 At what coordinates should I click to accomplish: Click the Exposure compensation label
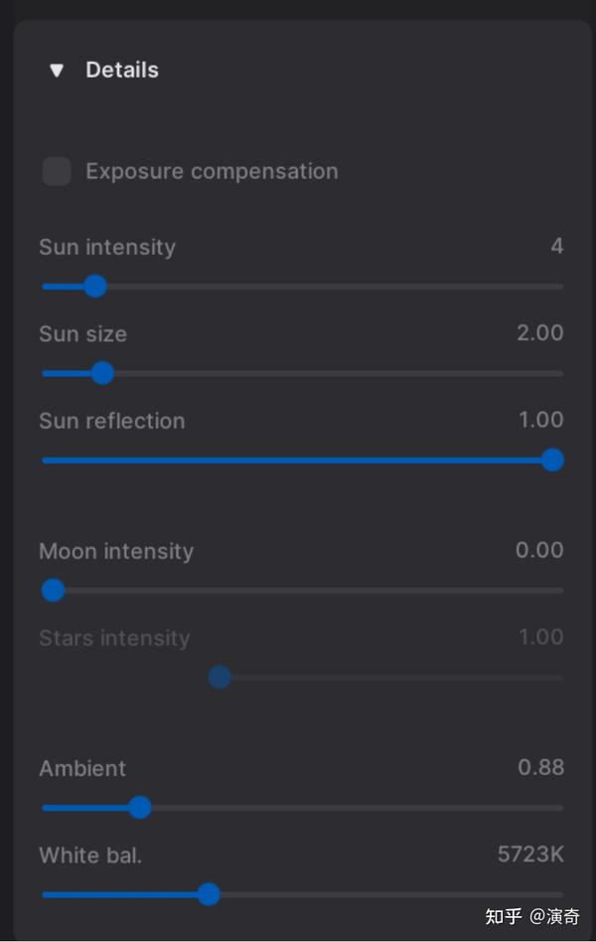(212, 171)
